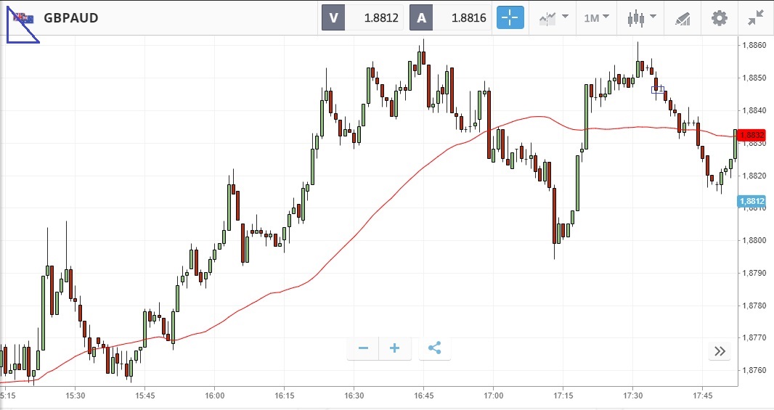Open chart settings gear
Viewport: 774px width, 410px height.
719,17
